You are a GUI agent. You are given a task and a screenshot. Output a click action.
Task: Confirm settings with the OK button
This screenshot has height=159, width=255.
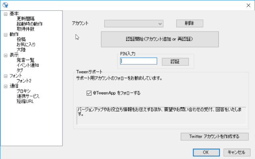pos(206,153)
